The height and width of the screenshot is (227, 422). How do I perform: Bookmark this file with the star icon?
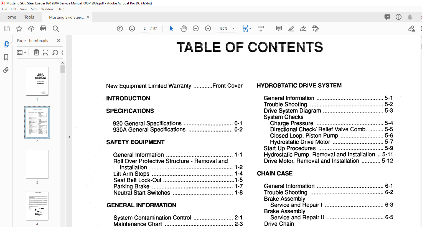point(19,29)
